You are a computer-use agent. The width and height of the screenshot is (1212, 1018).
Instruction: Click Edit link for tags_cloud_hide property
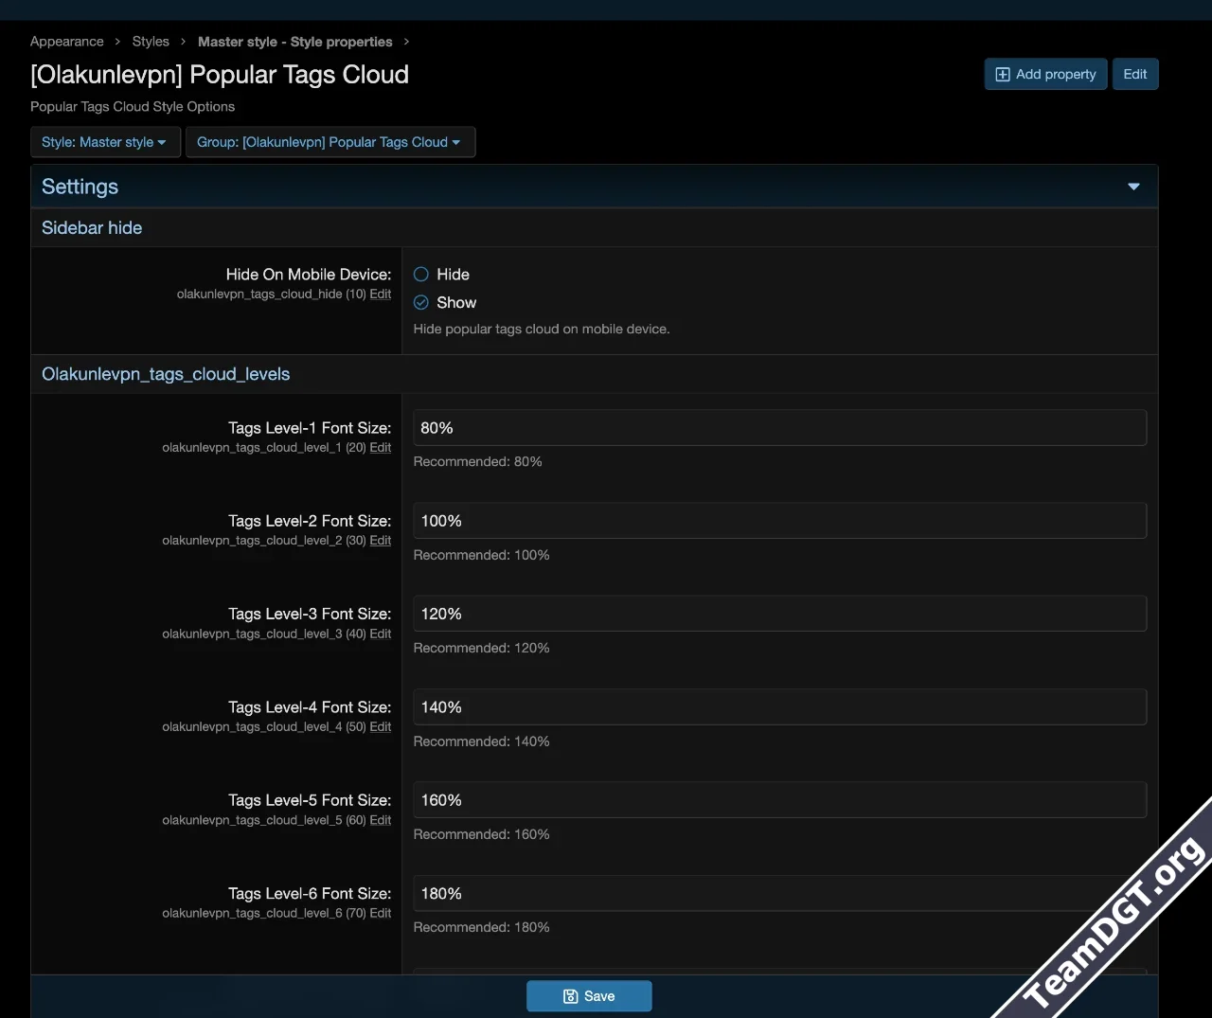point(381,295)
